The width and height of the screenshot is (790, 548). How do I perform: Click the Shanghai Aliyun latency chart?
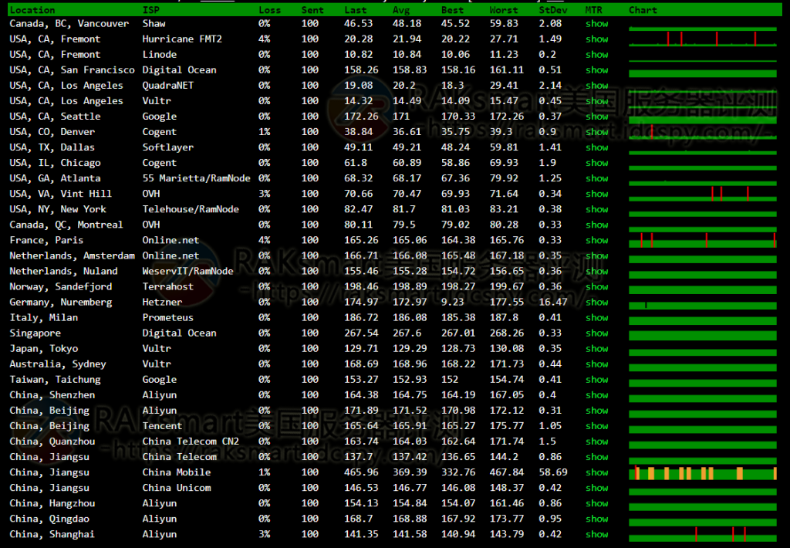[703, 534]
